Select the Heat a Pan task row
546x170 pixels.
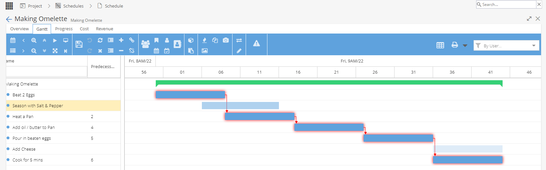63,116
